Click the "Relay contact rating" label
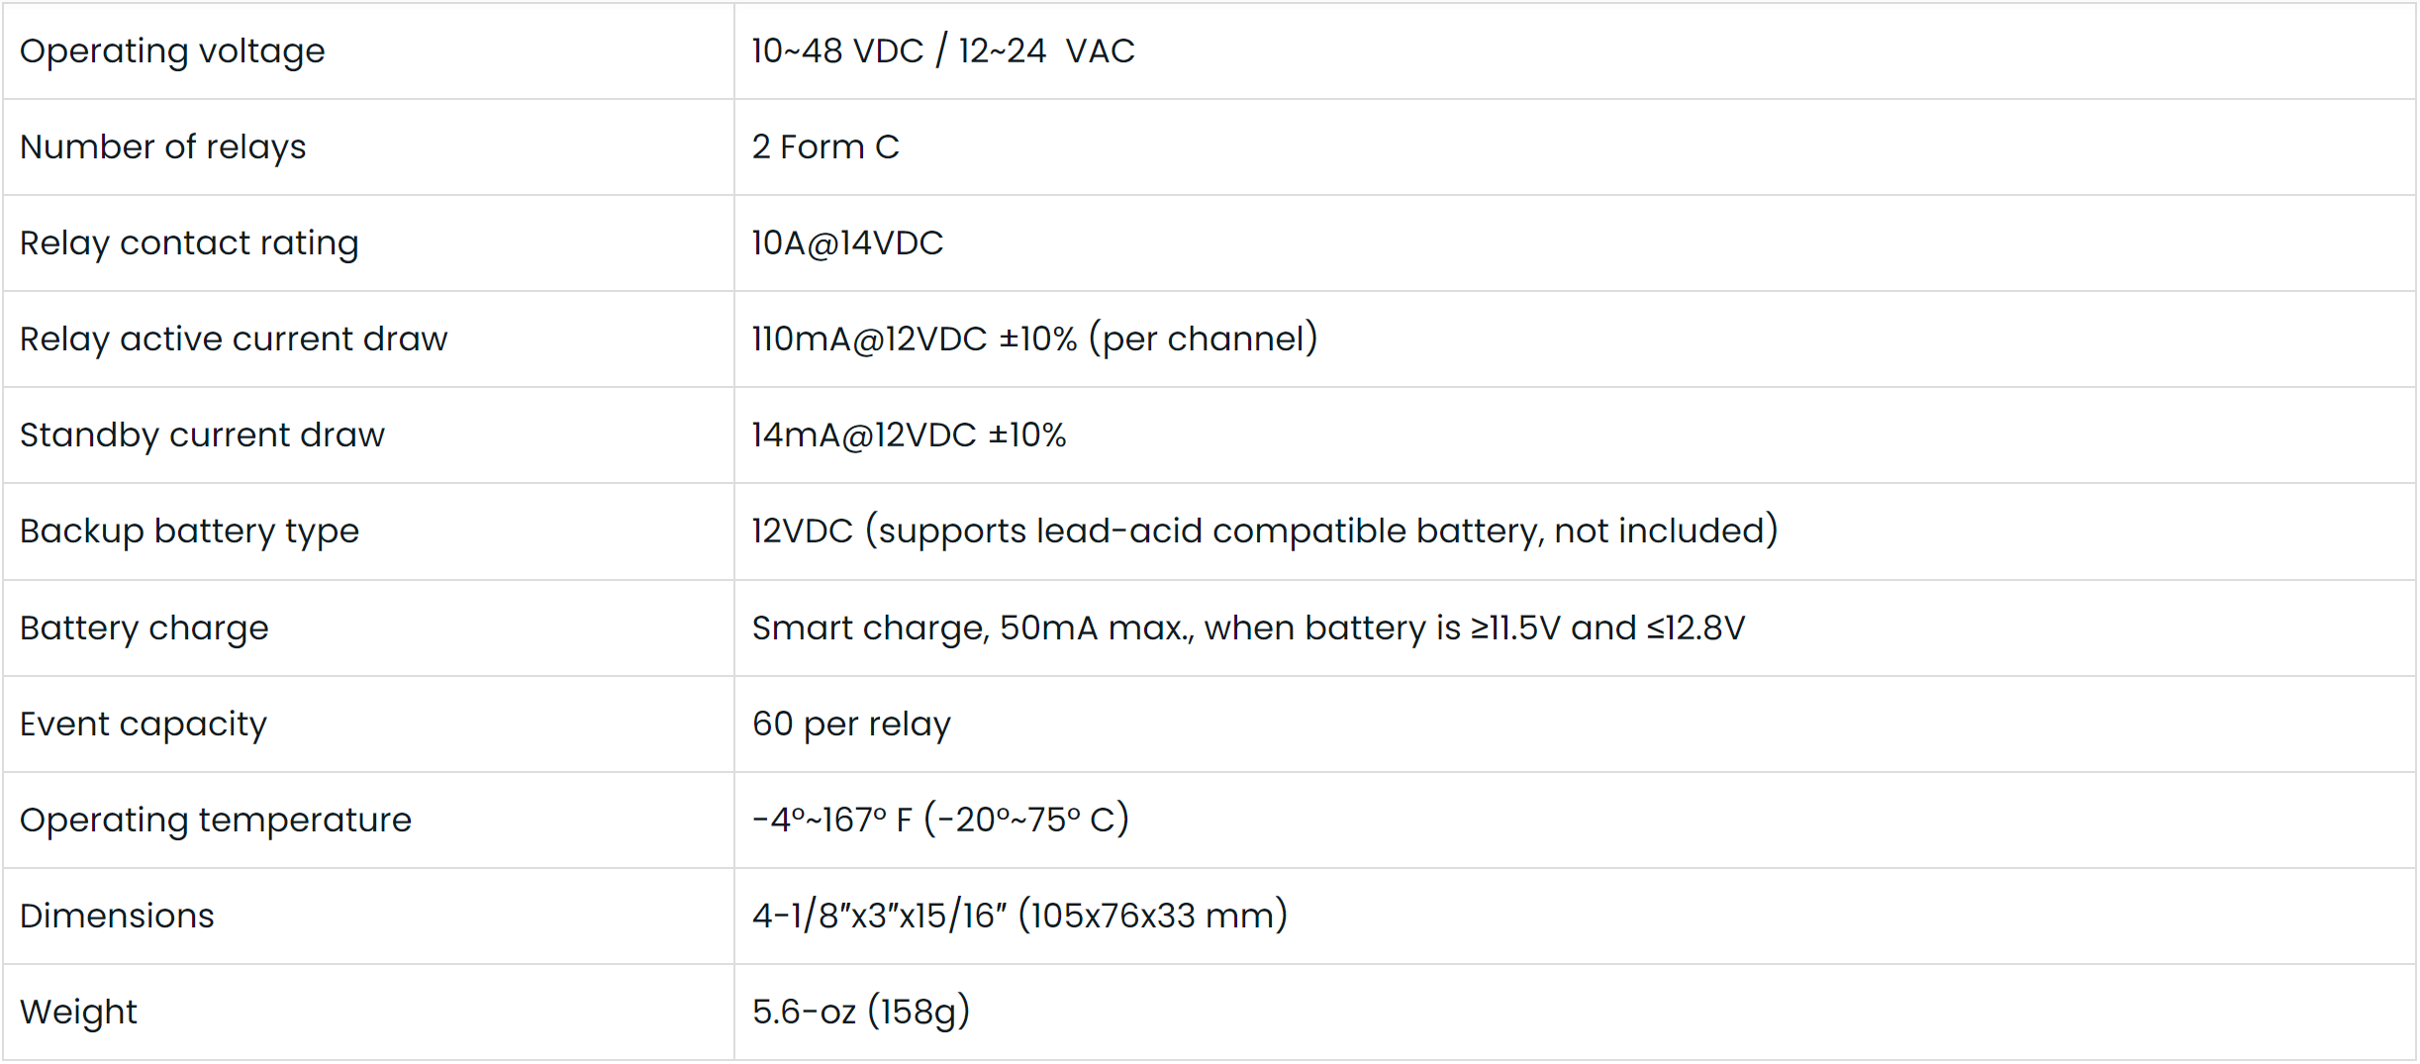 (x=189, y=243)
